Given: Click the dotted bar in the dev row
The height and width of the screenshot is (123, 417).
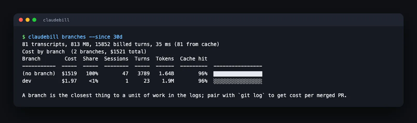Looking at the screenshot, I should [x=238, y=81].
